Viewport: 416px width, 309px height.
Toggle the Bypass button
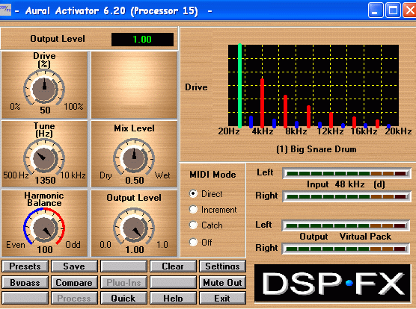(x=25, y=282)
